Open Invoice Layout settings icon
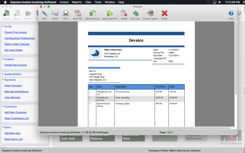This screenshot has width=245, height=153. (x=150, y=15)
